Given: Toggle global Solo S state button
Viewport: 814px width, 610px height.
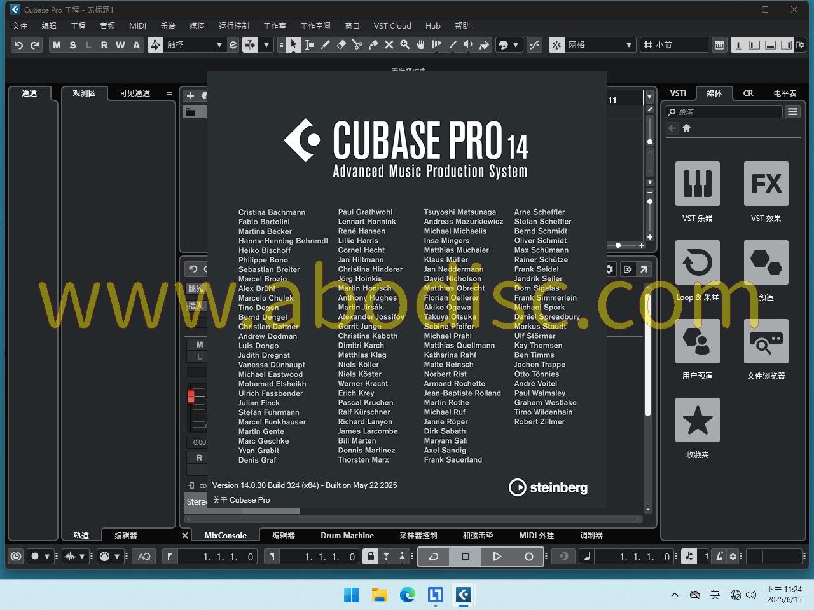Looking at the screenshot, I should click(72, 45).
